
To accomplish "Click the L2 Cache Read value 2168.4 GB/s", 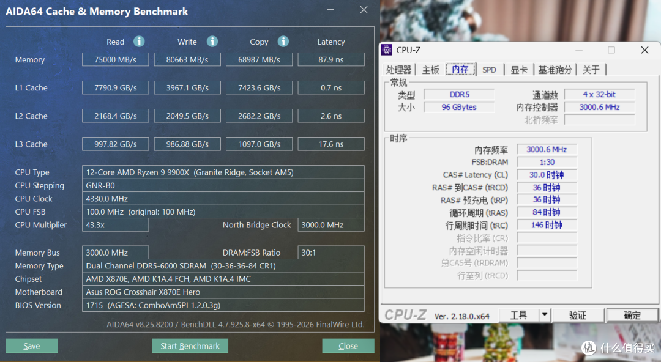I will point(116,116).
